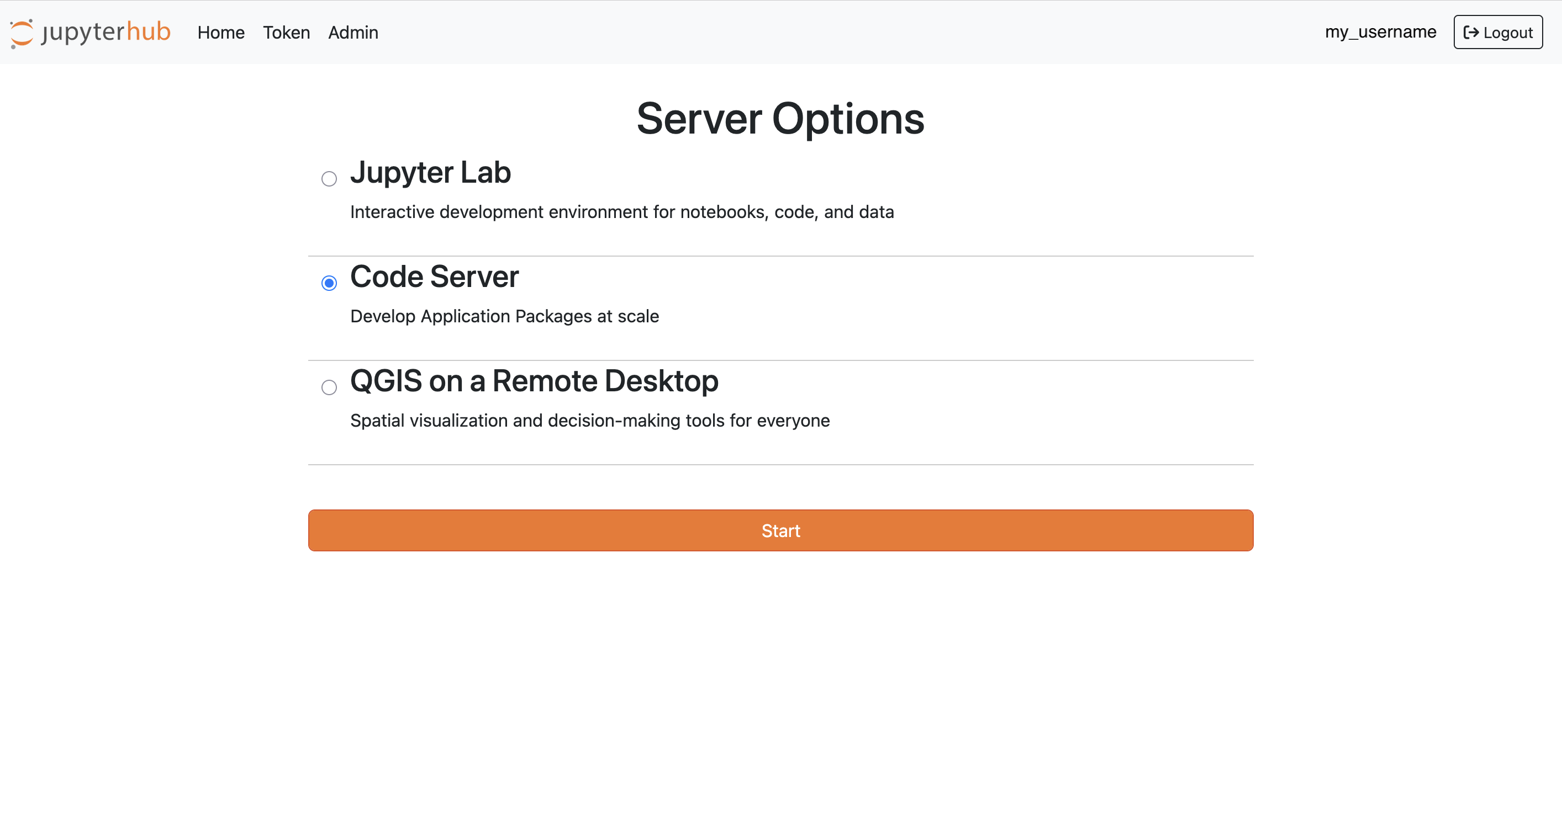The image size is (1562, 829).
Task: Click 'Develop Application Packages at scale' text
Action: (x=504, y=316)
